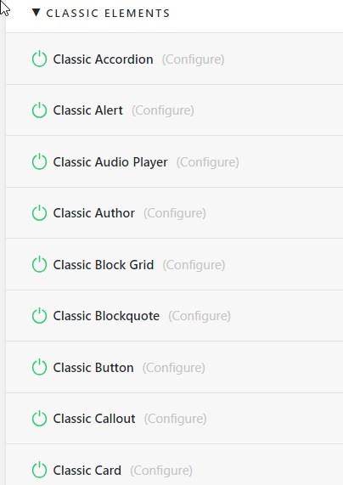Click the Classic Author power icon

(x=39, y=213)
